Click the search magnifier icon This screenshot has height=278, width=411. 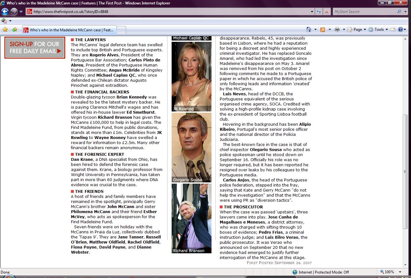[399, 12]
